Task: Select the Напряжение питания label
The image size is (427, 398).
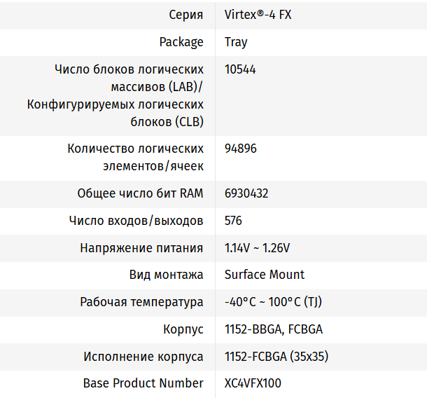Action: (x=141, y=248)
